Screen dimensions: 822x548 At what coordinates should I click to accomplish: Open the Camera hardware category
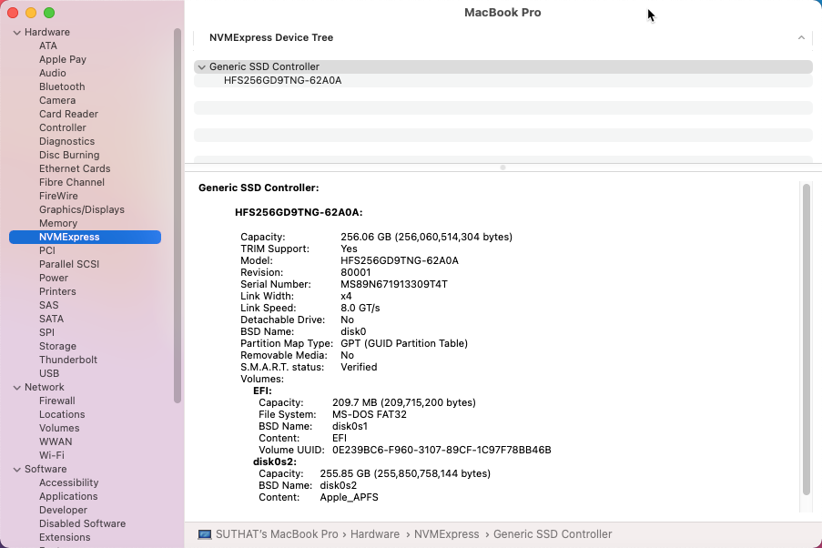click(57, 100)
